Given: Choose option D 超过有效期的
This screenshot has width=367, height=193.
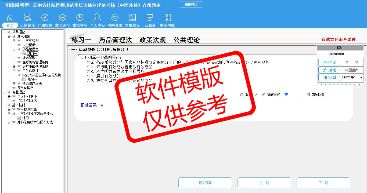Looking at the screenshot, I should tap(88, 76).
